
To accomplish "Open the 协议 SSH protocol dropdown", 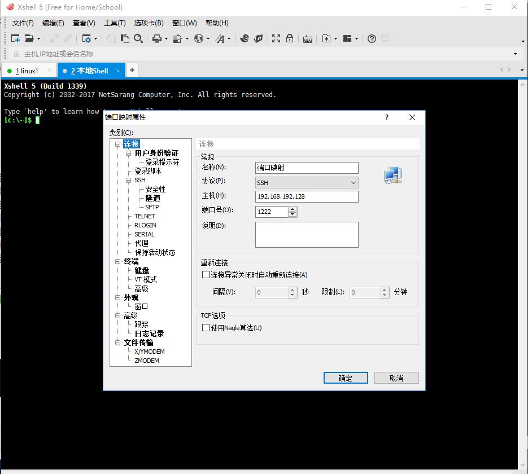I will click(307, 183).
